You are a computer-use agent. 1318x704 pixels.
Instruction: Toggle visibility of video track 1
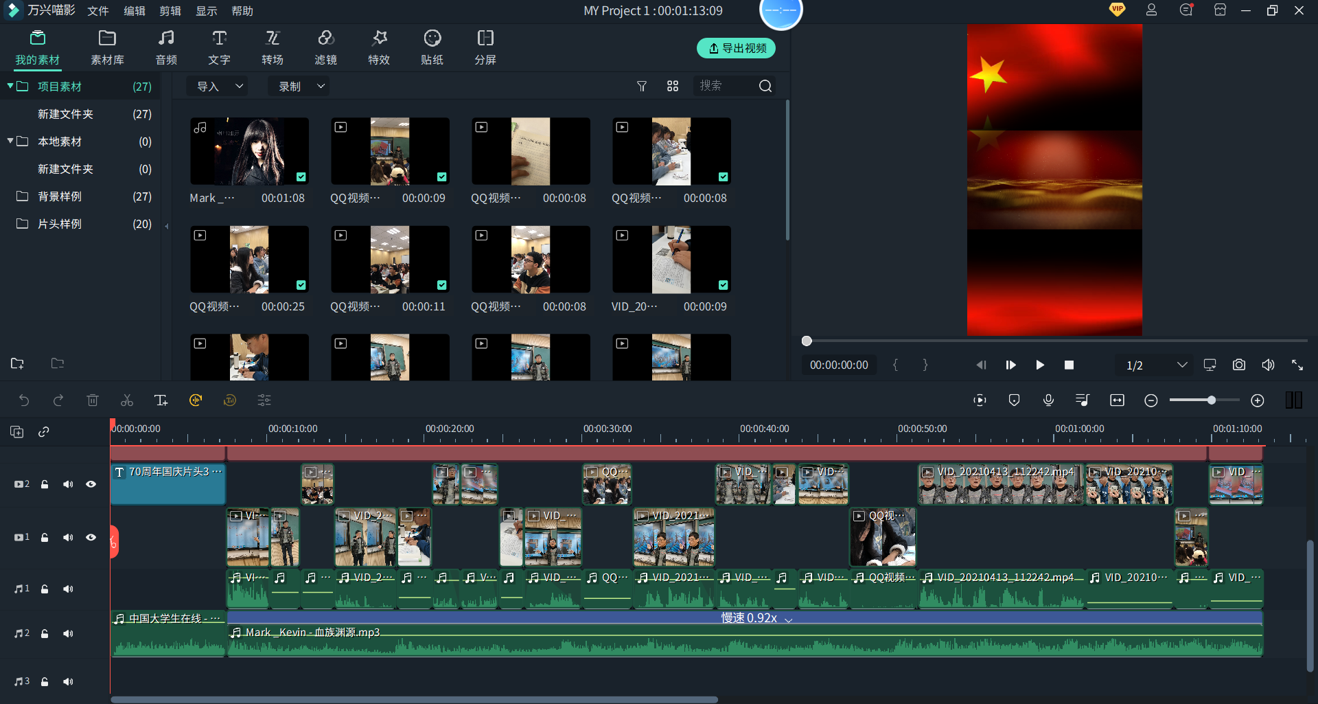tap(91, 537)
